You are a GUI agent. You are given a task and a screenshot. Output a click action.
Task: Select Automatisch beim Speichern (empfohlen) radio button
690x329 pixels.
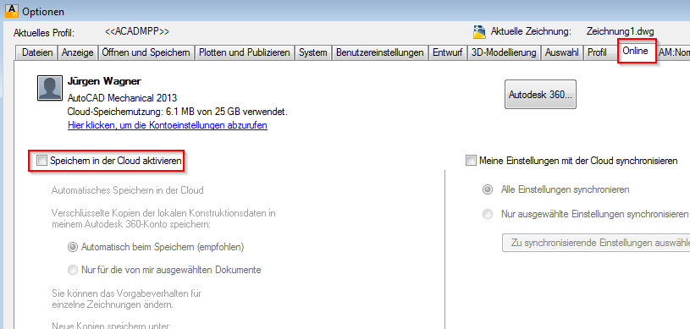156,247
